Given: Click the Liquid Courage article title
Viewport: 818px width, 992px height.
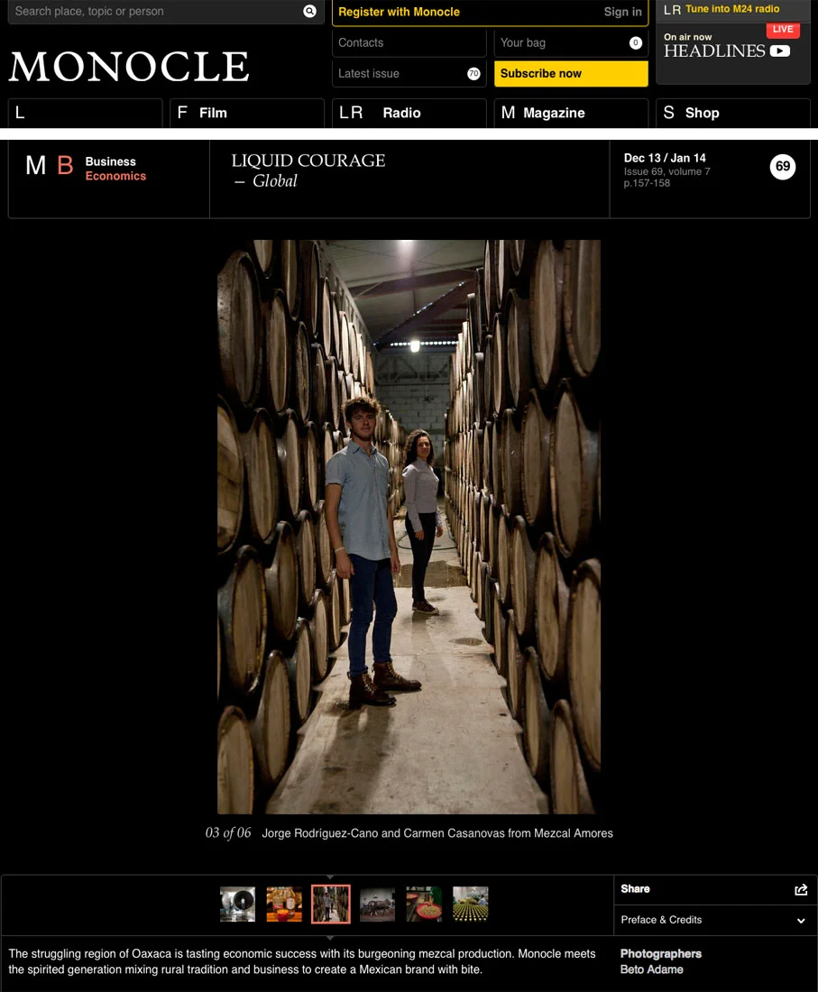Looking at the screenshot, I should point(308,160).
